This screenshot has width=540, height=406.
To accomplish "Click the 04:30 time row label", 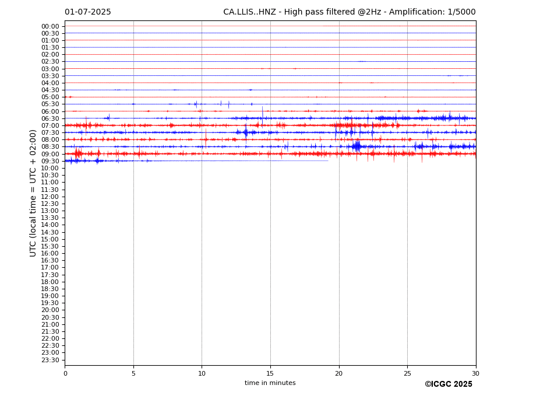I will pyautogui.click(x=50, y=90).
